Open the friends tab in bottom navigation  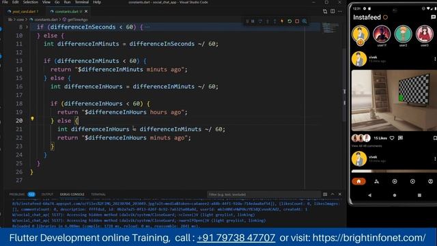click(x=376, y=182)
